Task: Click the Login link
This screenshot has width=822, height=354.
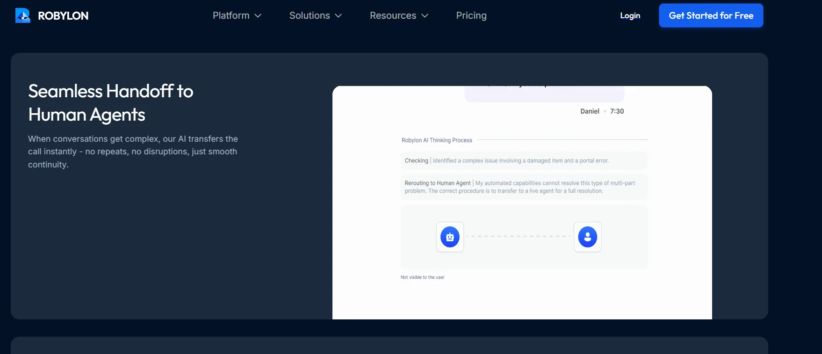Action: pyautogui.click(x=630, y=15)
